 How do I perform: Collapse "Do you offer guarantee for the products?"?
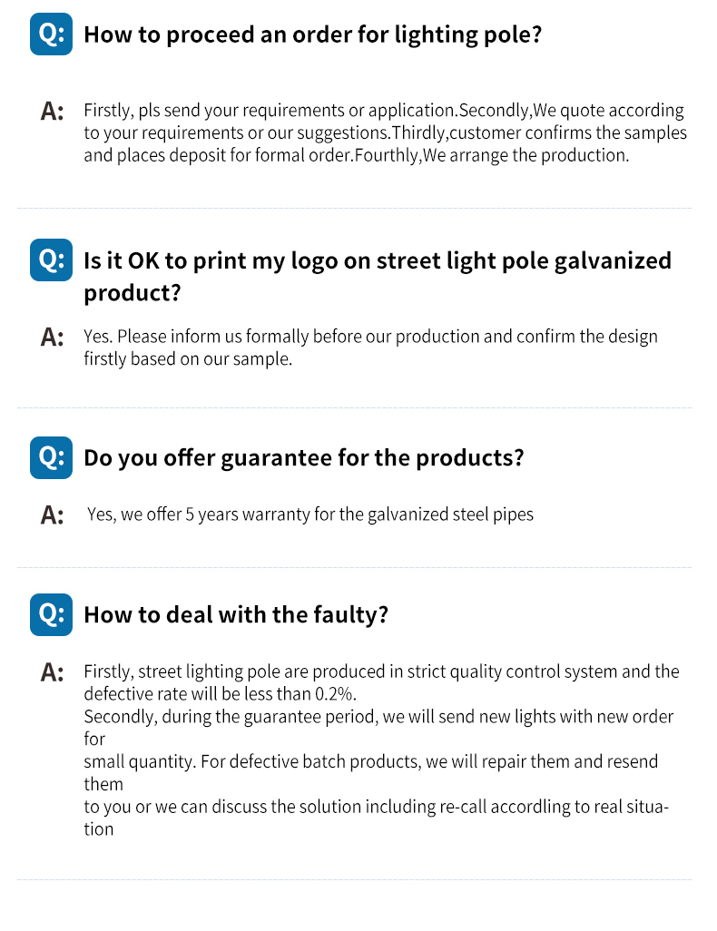pos(303,457)
